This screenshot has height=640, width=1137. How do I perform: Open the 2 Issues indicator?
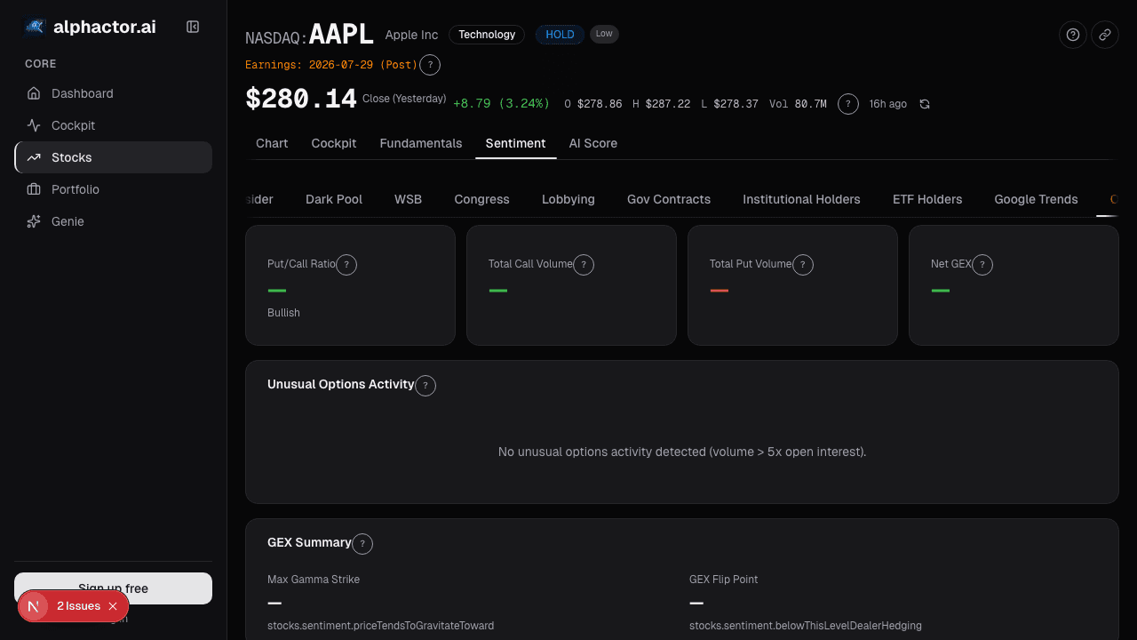tap(78, 606)
